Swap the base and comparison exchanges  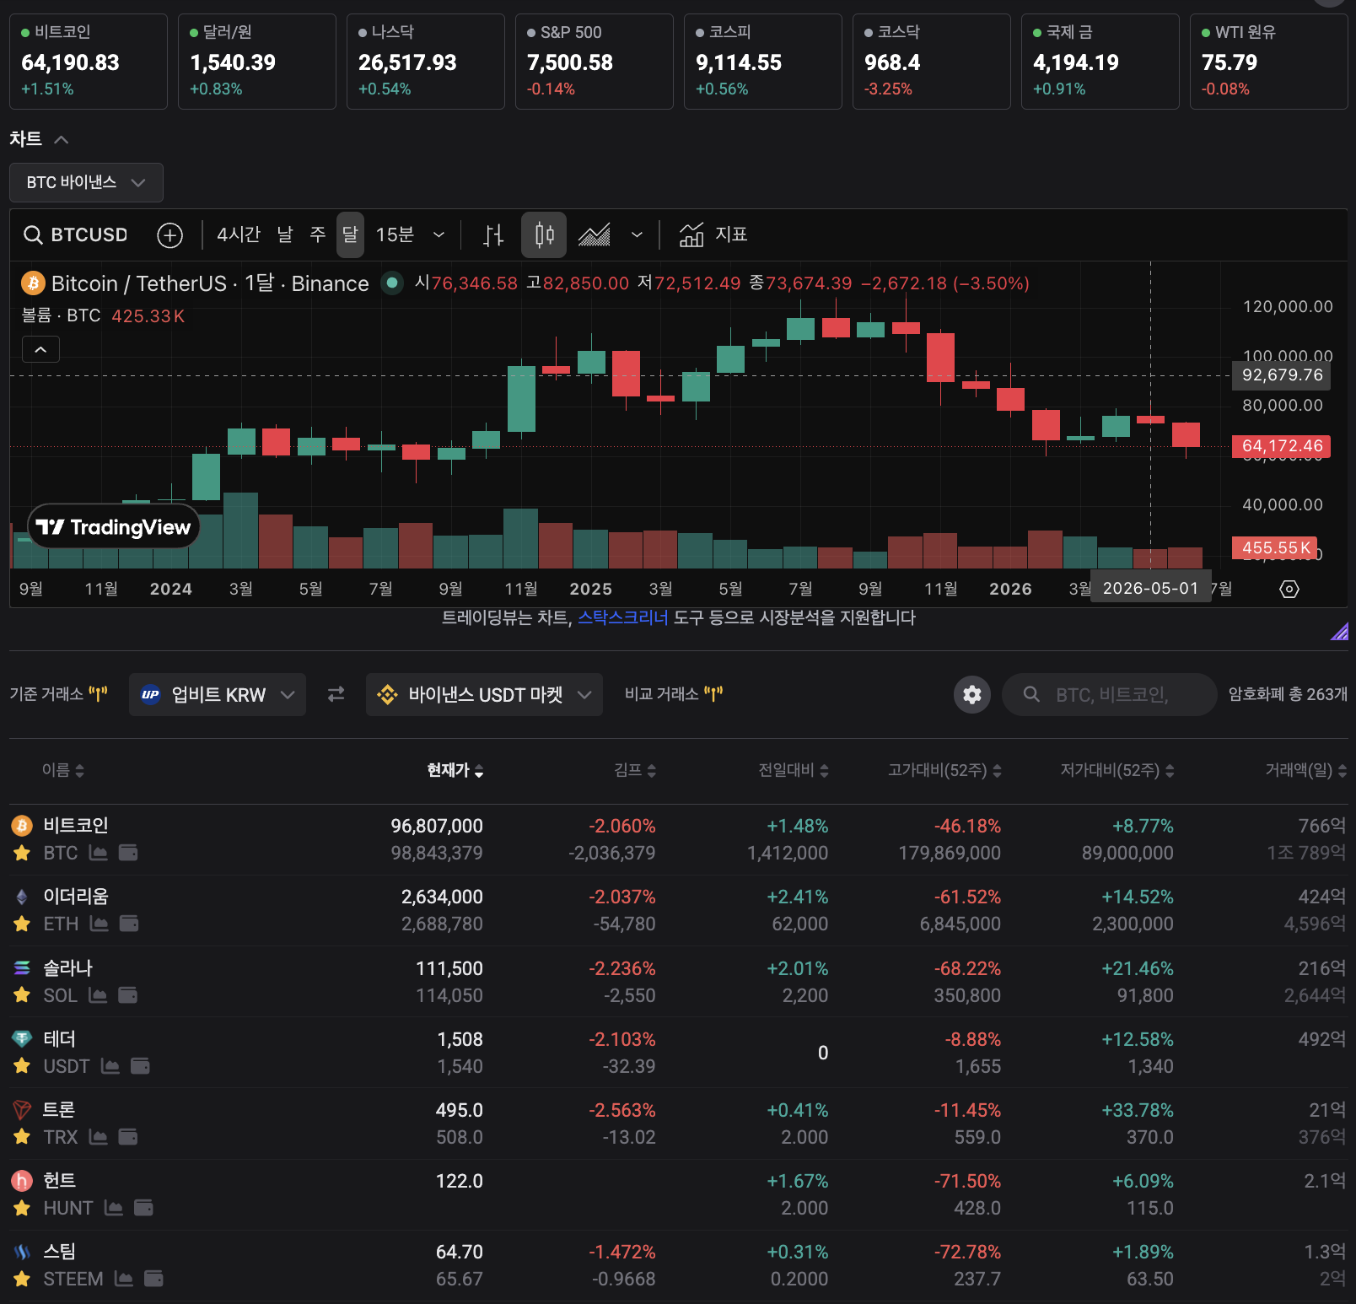pyautogui.click(x=336, y=694)
